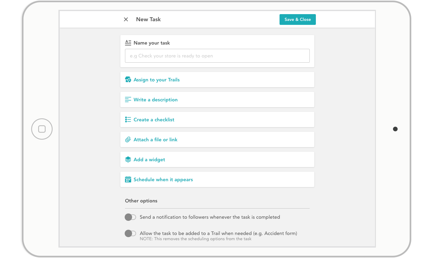The width and height of the screenshot is (431, 258).
Task: Click the description lines icon
Action: [128, 99]
